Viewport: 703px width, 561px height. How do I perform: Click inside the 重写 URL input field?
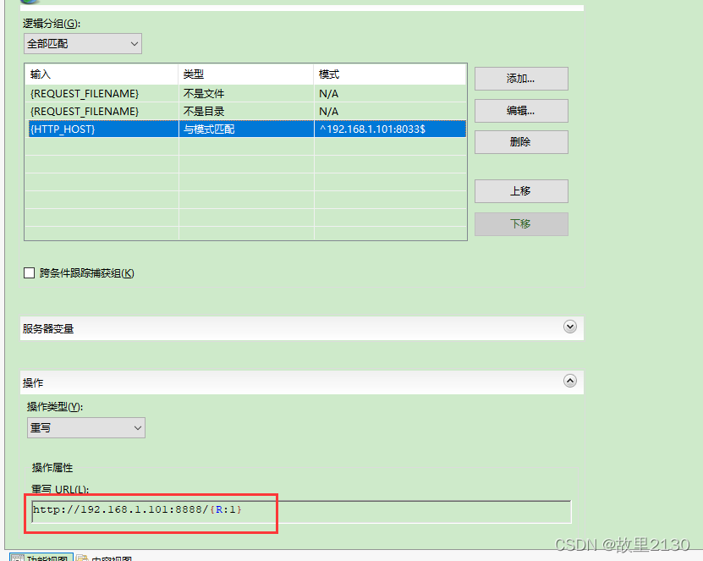click(x=254, y=510)
